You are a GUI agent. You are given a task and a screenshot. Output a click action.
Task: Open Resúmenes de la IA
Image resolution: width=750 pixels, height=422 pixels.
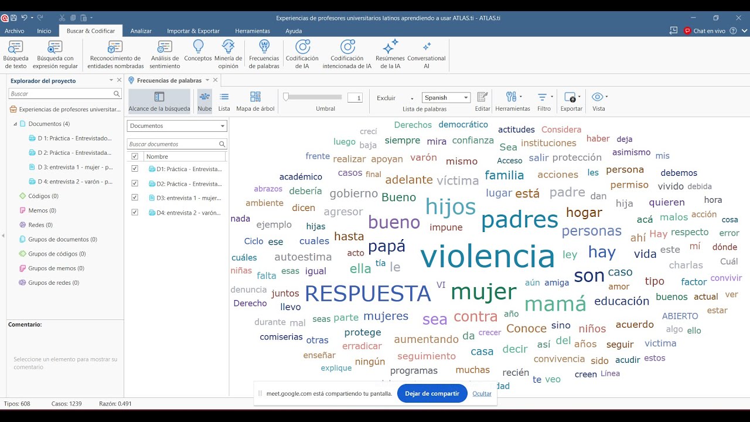point(390,55)
